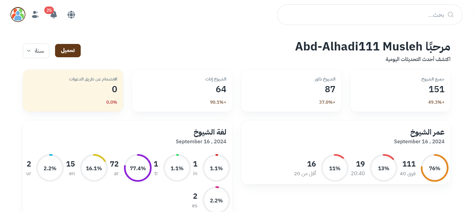Screen dimensions: 475x212
Task: Click the 77.4% purple Arabic ring
Action: 138,168
